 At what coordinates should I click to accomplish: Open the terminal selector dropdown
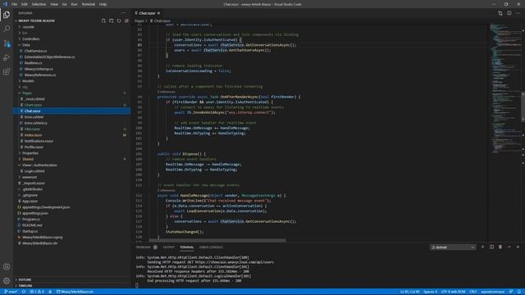(x=453, y=247)
